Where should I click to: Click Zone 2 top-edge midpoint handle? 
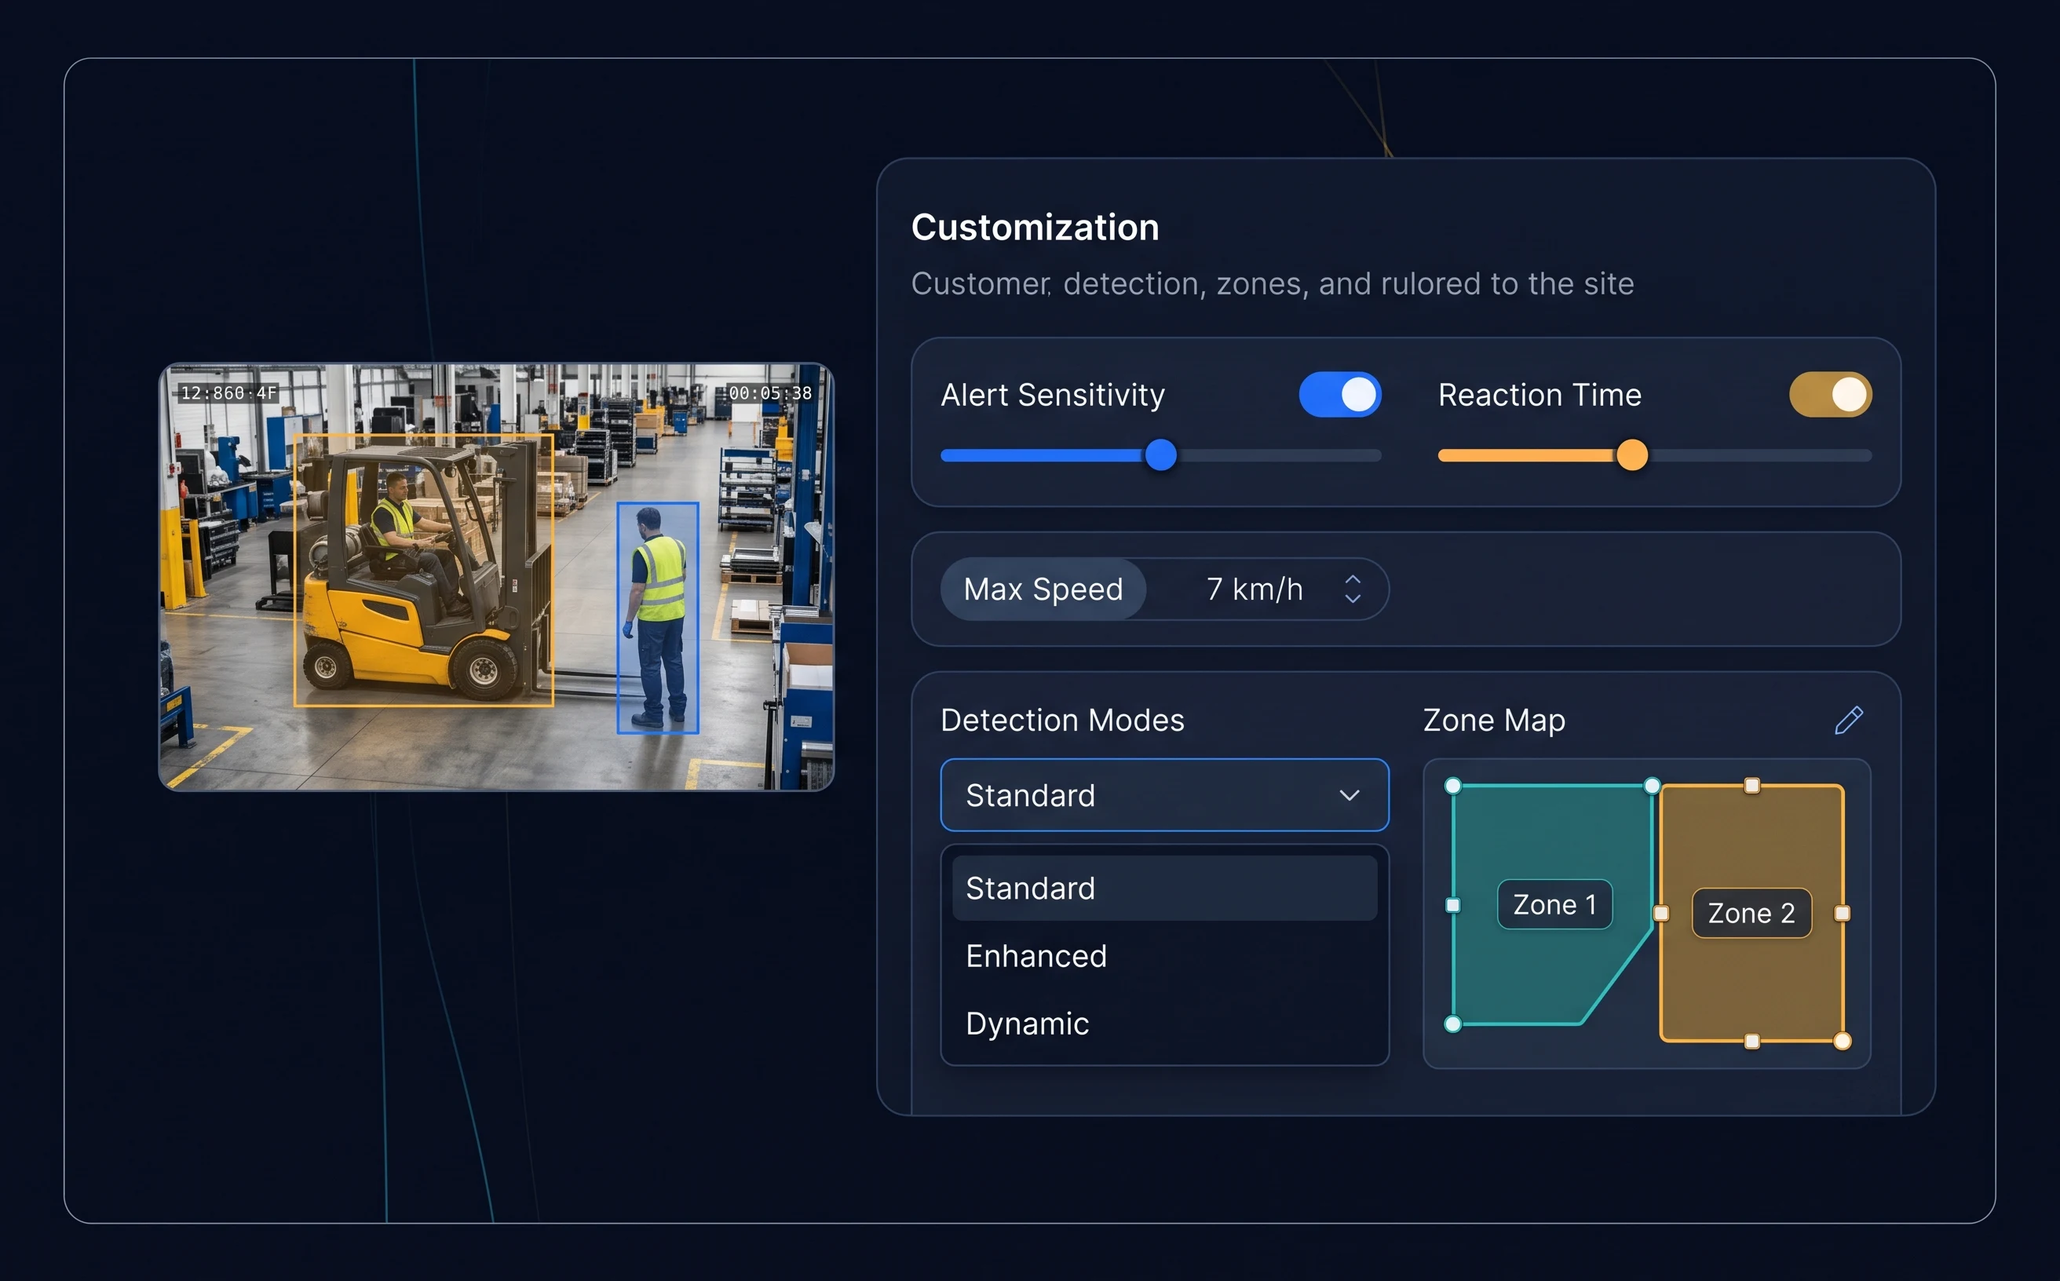pyautogui.click(x=1751, y=786)
